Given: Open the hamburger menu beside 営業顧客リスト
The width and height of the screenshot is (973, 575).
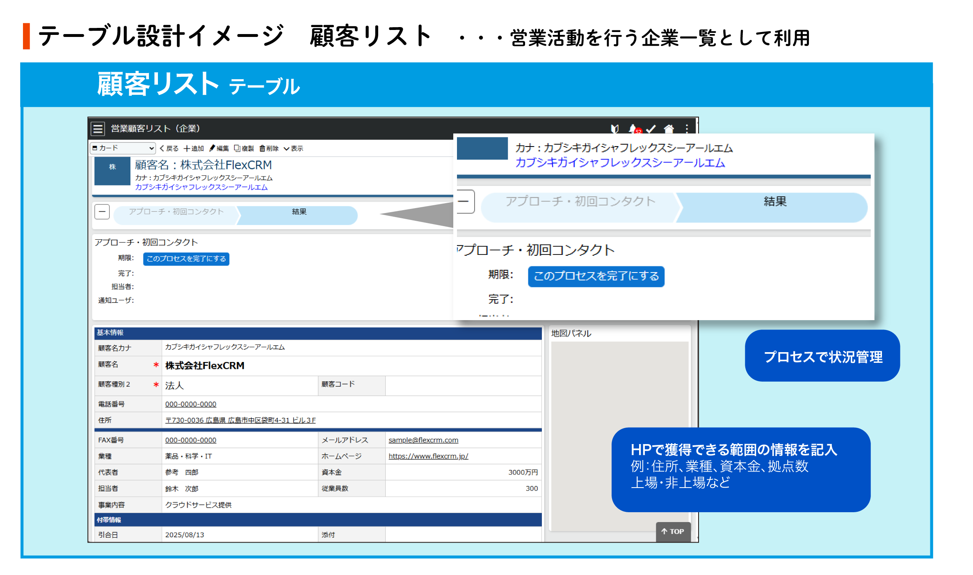Looking at the screenshot, I should [98, 129].
